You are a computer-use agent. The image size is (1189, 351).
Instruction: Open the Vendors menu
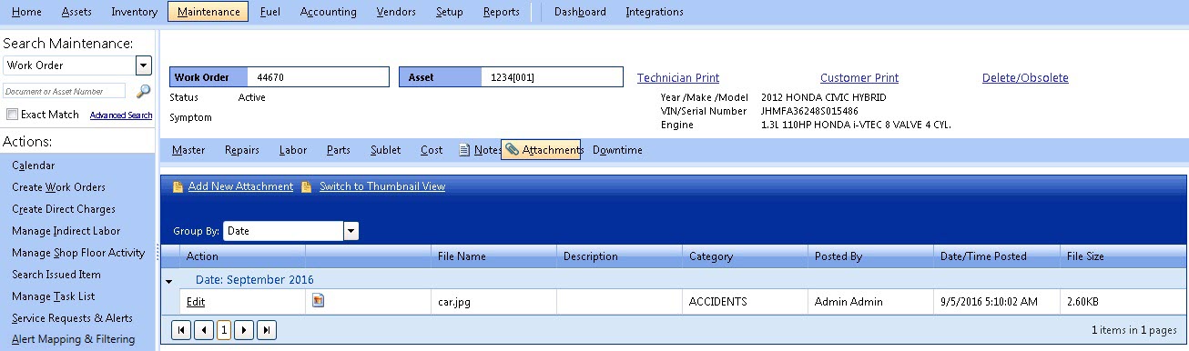395,12
